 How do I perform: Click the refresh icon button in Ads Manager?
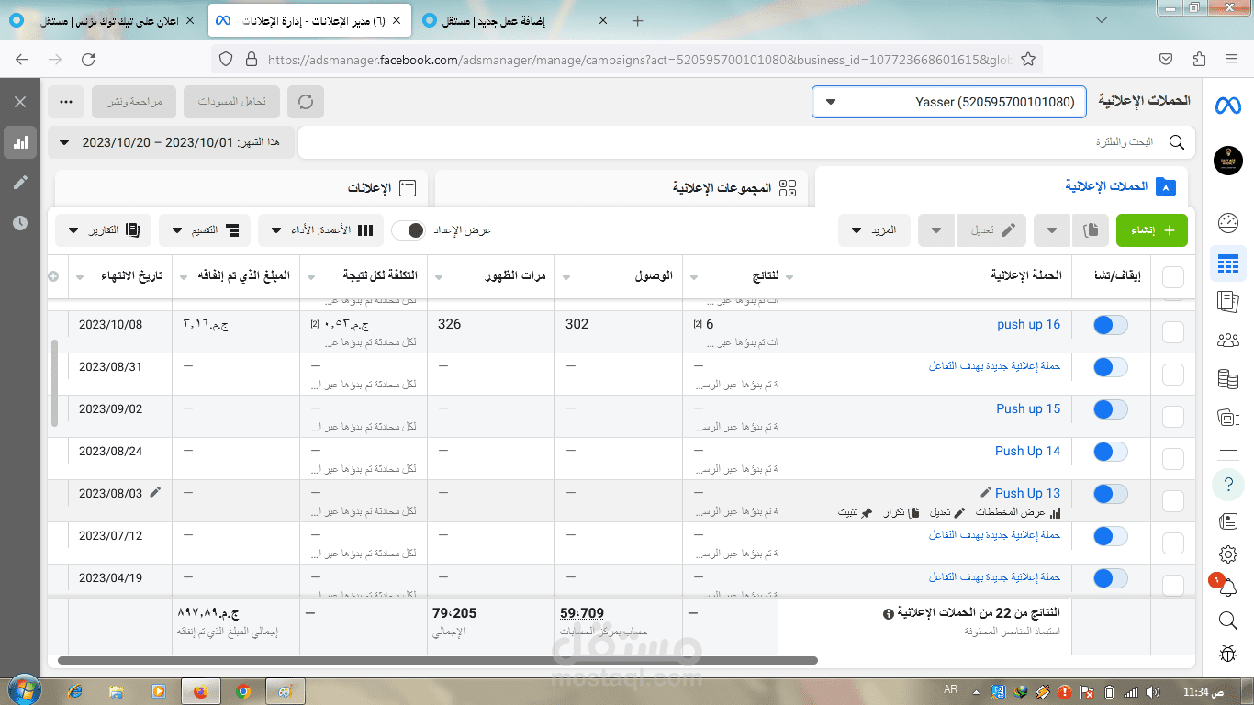(306, 102)
